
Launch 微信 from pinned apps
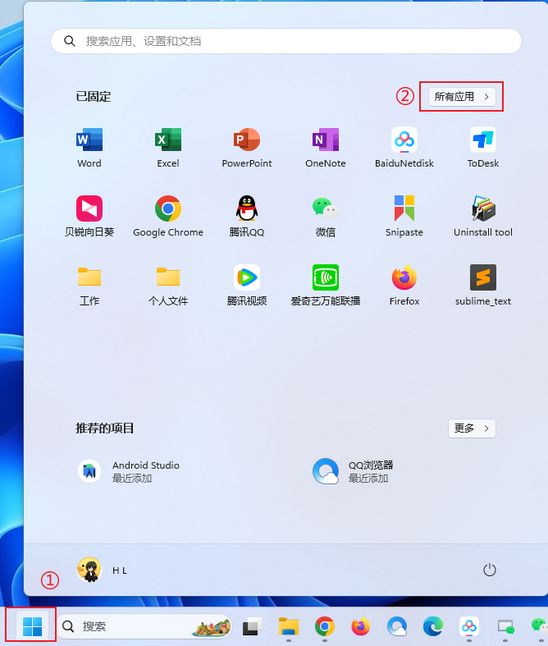coord(325,217)
